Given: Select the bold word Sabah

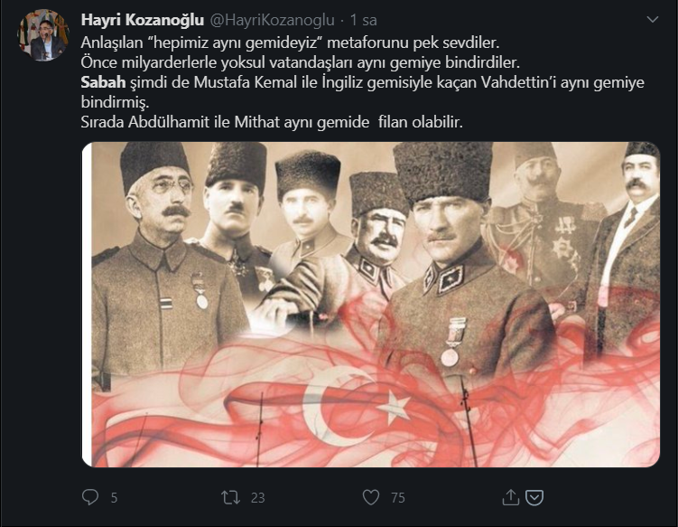Looking at the screenshot, I should coord(103,82).
